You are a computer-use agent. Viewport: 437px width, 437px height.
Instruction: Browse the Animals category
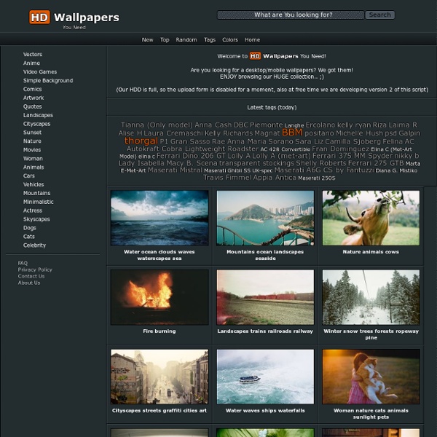pos(34,168)
